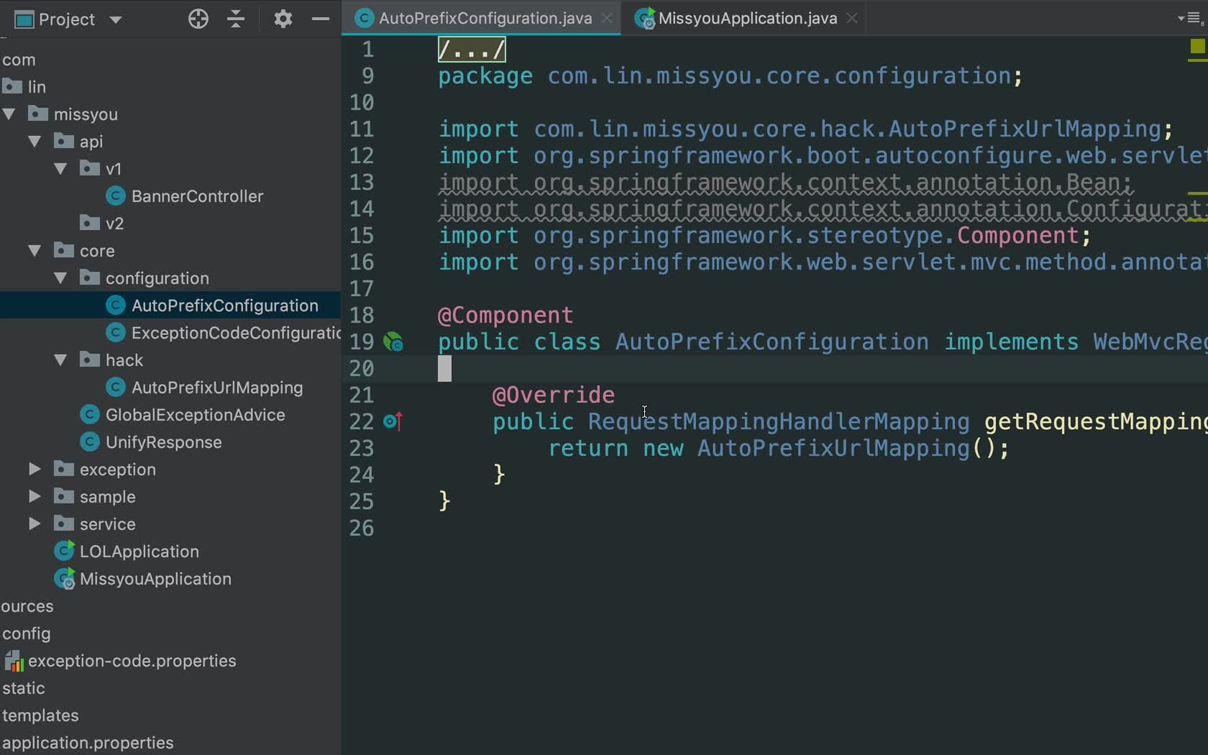Click the unused Bean import line 13
Image resolution: width=1208 pixels, height=755 pixels.
pyautogui.click(x=785, y=183)
